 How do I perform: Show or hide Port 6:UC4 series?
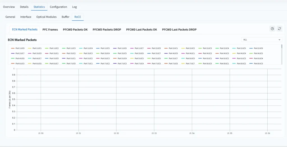(256, 58)
